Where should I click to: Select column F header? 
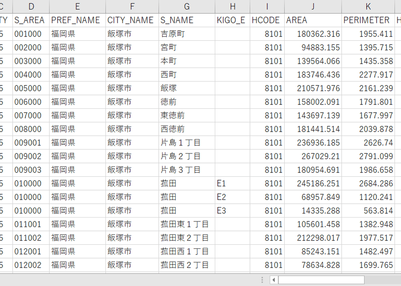(x=132, y=6)
